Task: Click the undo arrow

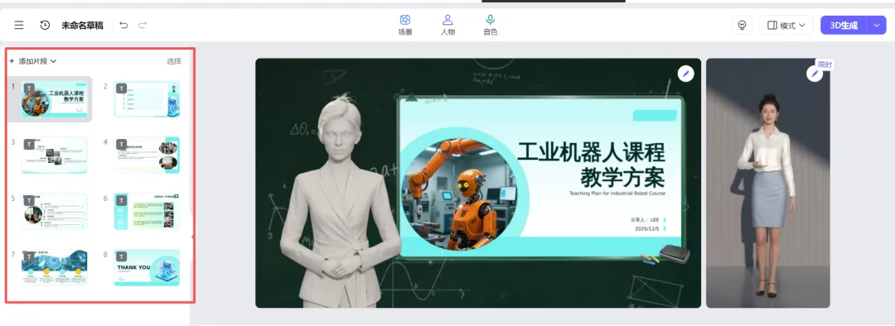Action: coord(123,25)
